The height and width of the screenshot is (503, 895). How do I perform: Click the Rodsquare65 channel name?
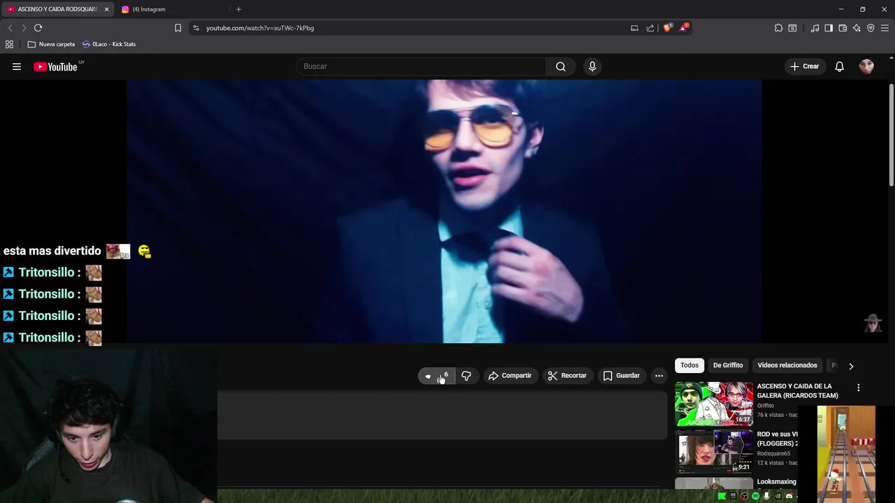(773, 453)
